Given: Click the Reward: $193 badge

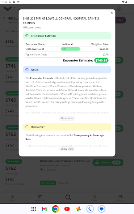Looking at the screenshot, I should (108, 163).
